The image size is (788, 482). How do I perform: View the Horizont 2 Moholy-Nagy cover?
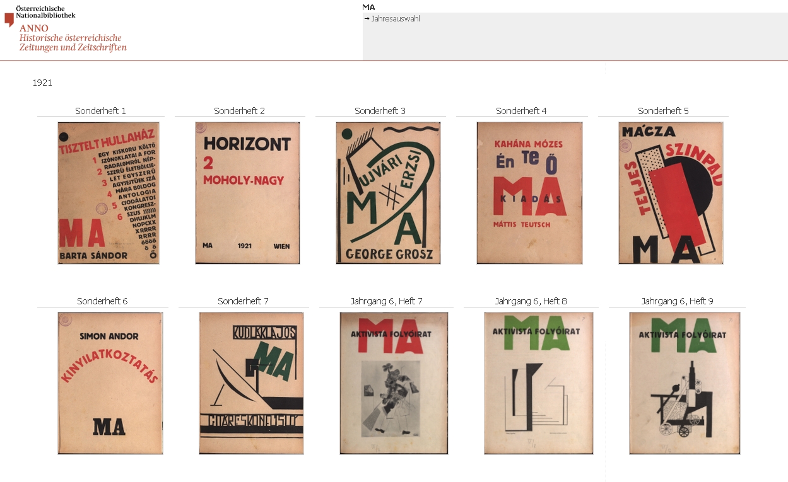point(247,193)
